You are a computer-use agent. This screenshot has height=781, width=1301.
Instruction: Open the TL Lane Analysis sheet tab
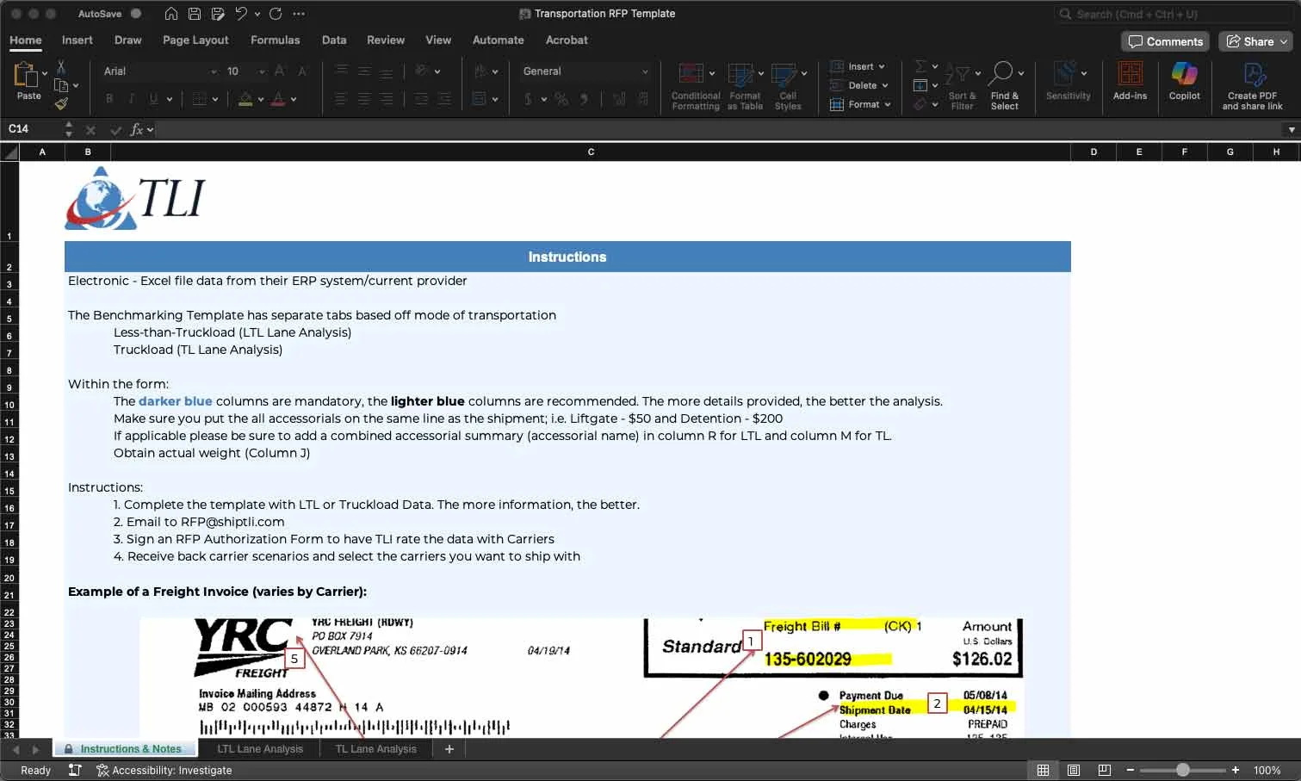[375, 749]
